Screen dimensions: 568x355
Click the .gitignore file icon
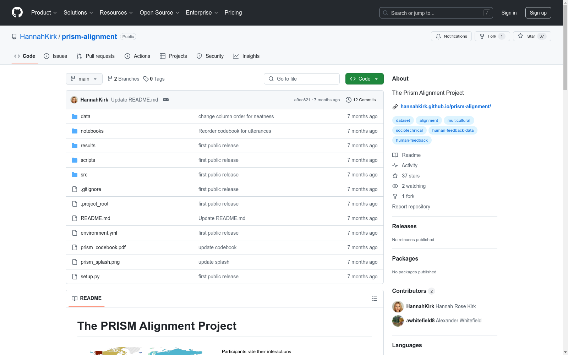coord(75,189)
